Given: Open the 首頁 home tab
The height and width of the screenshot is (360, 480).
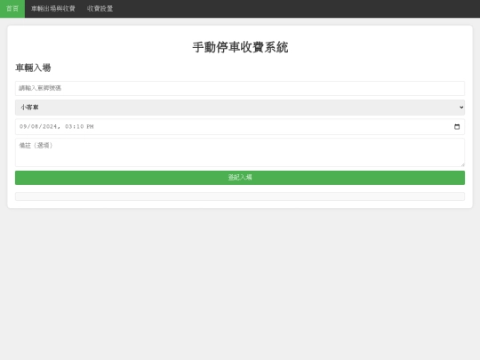Looking at the screenshot, I should pyautogui.click(x=12, y=9).
